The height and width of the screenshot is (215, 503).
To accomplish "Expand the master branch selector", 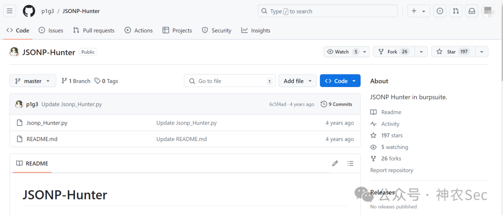I will coord(33,81).
